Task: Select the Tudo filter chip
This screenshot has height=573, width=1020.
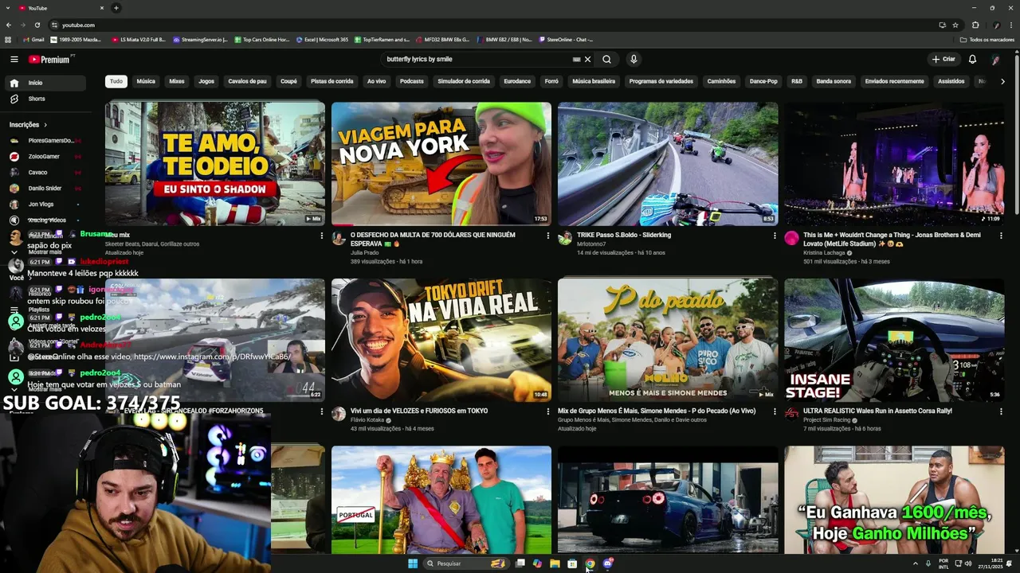Action: coord(116,81)
